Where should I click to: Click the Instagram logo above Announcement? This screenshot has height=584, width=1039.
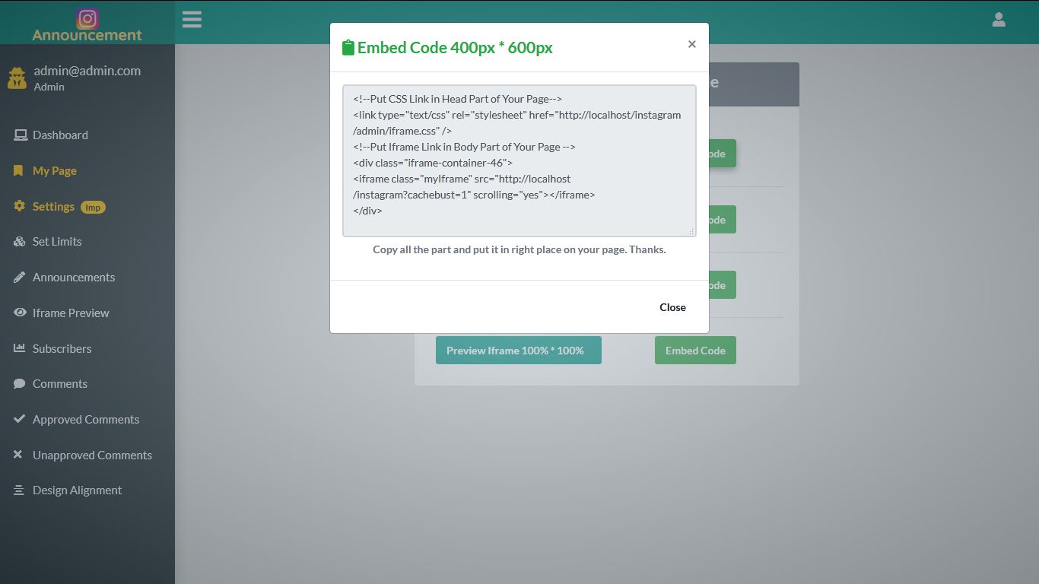tap(87, 18)
